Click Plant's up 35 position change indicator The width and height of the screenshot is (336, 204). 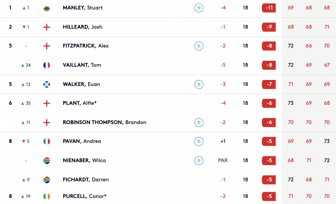click(26, 103)
